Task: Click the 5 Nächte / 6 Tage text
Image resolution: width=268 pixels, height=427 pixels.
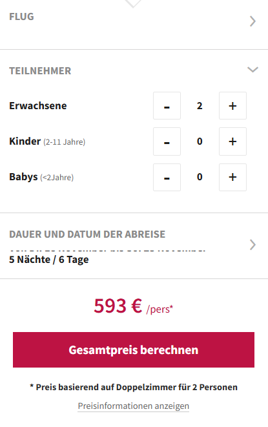Action: (48, 260)
